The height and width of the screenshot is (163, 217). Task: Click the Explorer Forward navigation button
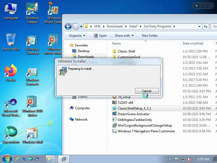pyautogui.click(x=76, y=26)
